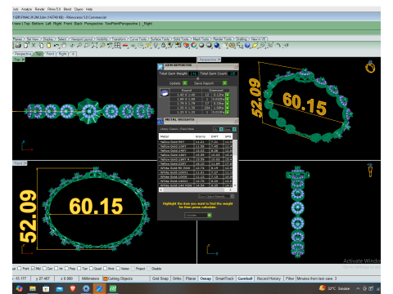Screen dimensions: 393x294
Task: Open the color wheel icon
Action: point(194,46)
